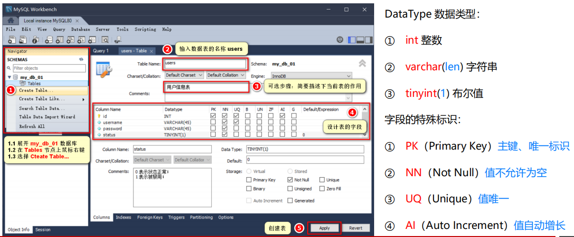Choose Create Table... context menu entry
This screenshot has width=574, height=237.
pos(47,90)
